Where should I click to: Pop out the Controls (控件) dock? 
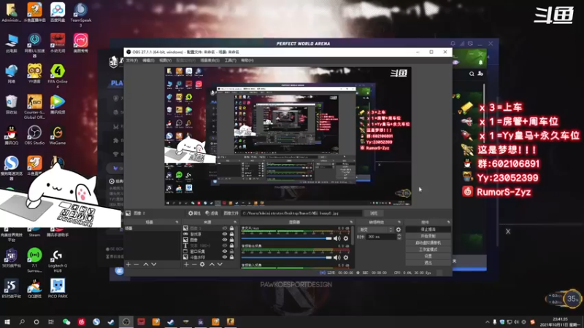pyautogui.click(x=448, y=222)
